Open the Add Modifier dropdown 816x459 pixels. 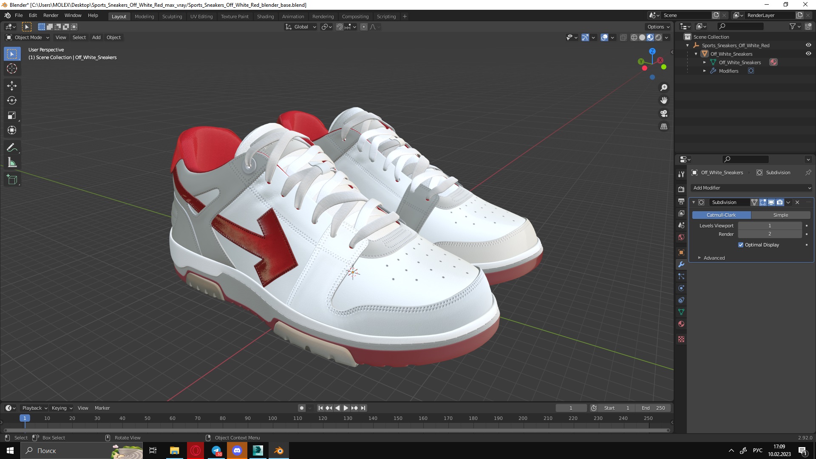tap(751, 188)
